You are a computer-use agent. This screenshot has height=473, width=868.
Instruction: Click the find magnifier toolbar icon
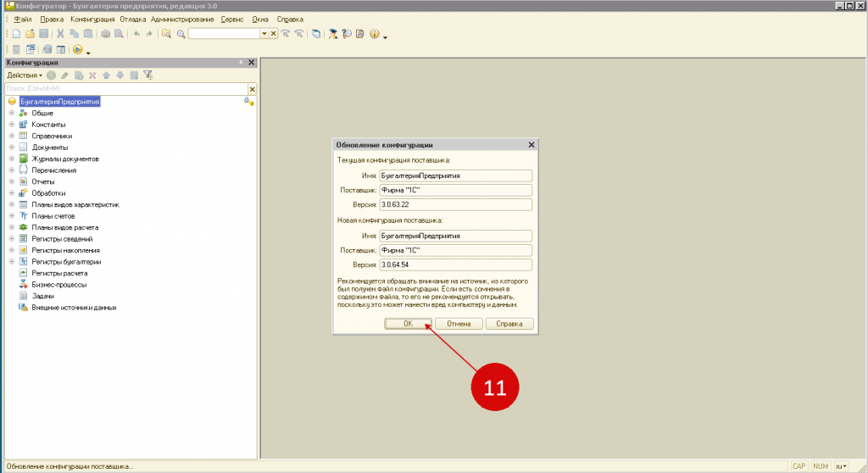181,34
